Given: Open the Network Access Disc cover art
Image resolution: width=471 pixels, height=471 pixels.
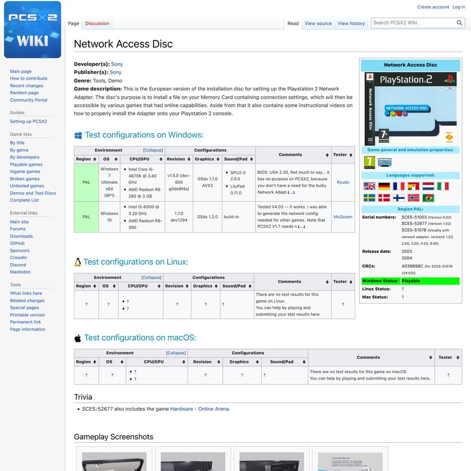Looking at the screenshot, I should pos(410,109).
